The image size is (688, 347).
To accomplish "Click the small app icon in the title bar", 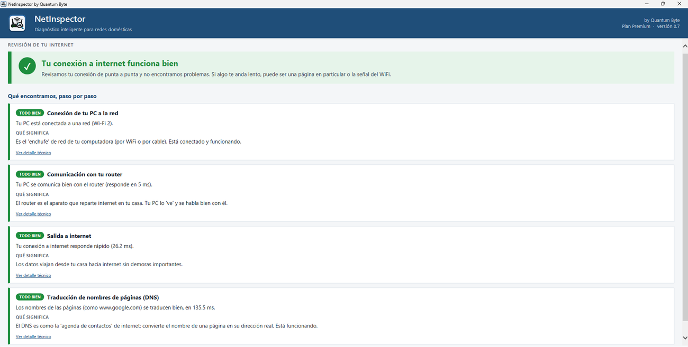I will [x=4, y=4].
